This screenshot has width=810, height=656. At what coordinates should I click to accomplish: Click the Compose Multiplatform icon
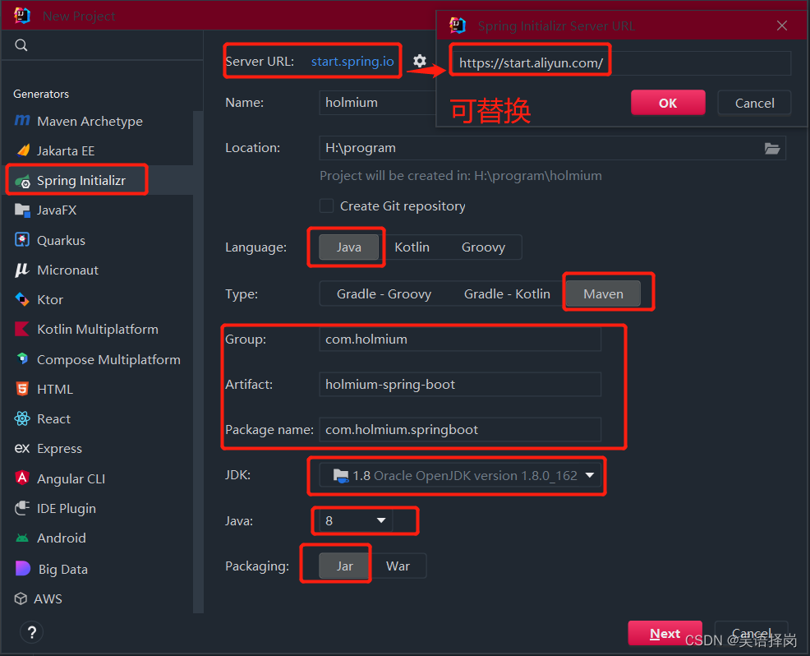[22, 358]
